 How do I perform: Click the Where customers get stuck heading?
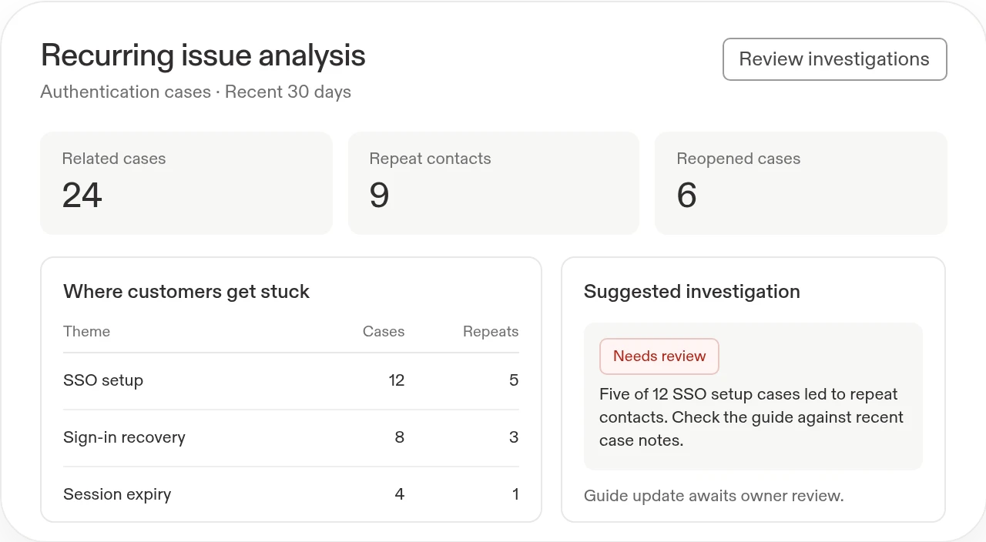click(186, 292)
